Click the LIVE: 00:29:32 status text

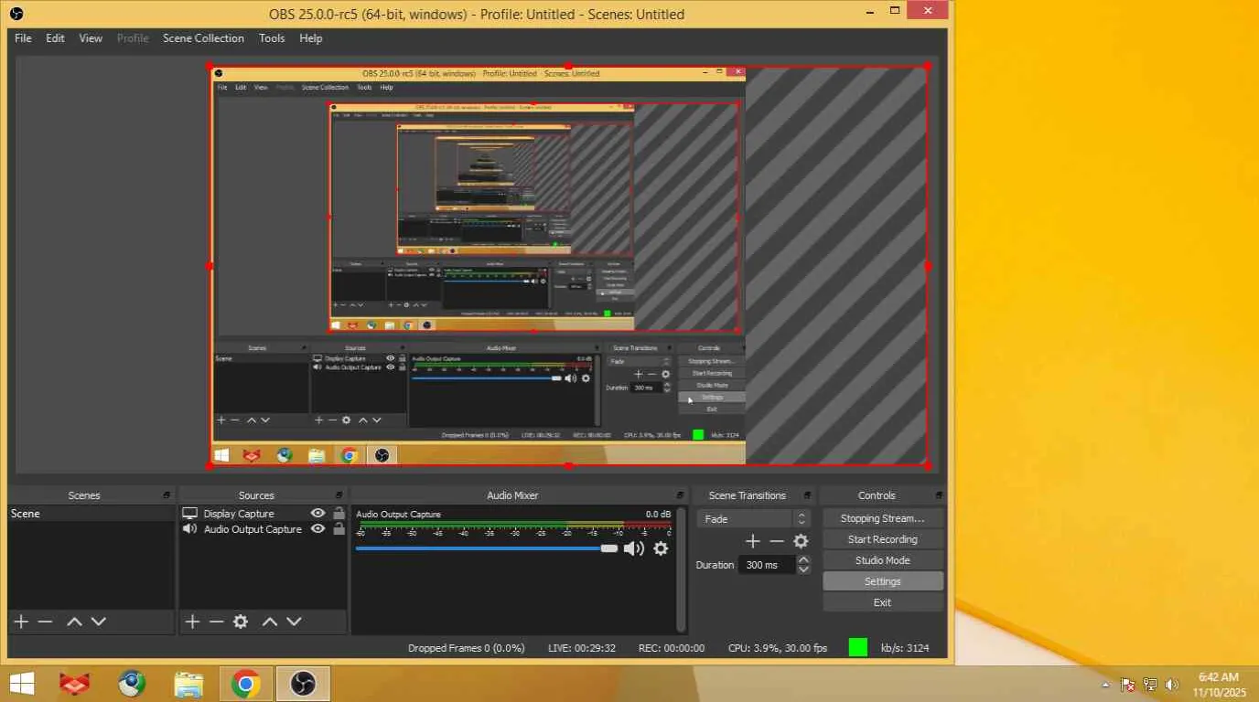point(582,648)
